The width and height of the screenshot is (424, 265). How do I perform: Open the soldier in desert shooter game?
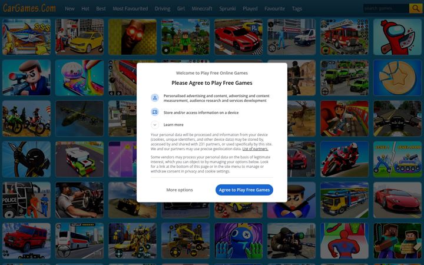(x=302, y=78)
